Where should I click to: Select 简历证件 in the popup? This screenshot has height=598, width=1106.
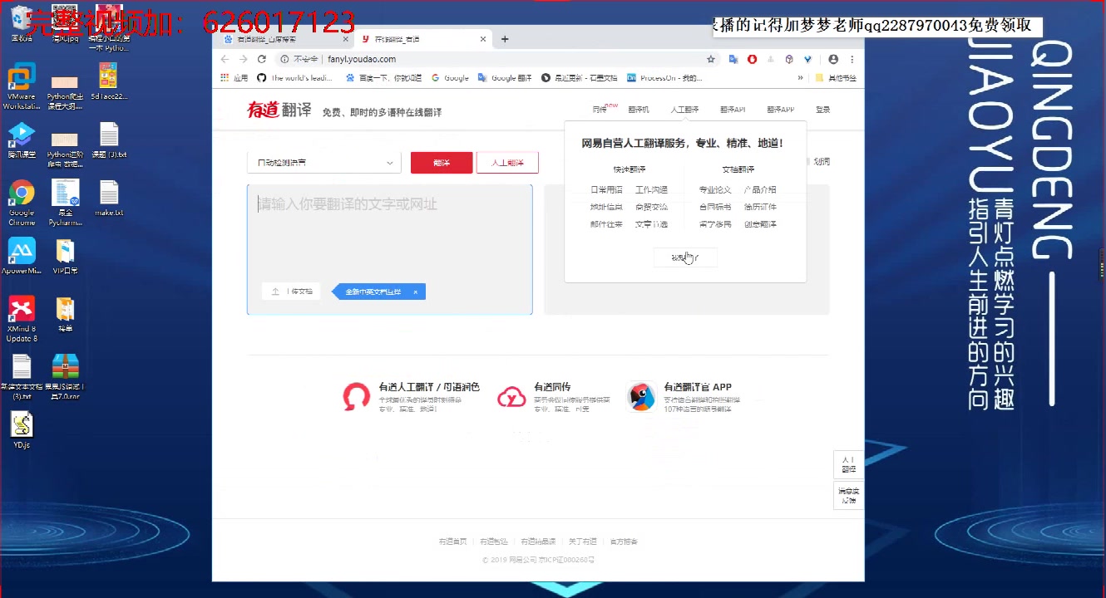point(759,207)
